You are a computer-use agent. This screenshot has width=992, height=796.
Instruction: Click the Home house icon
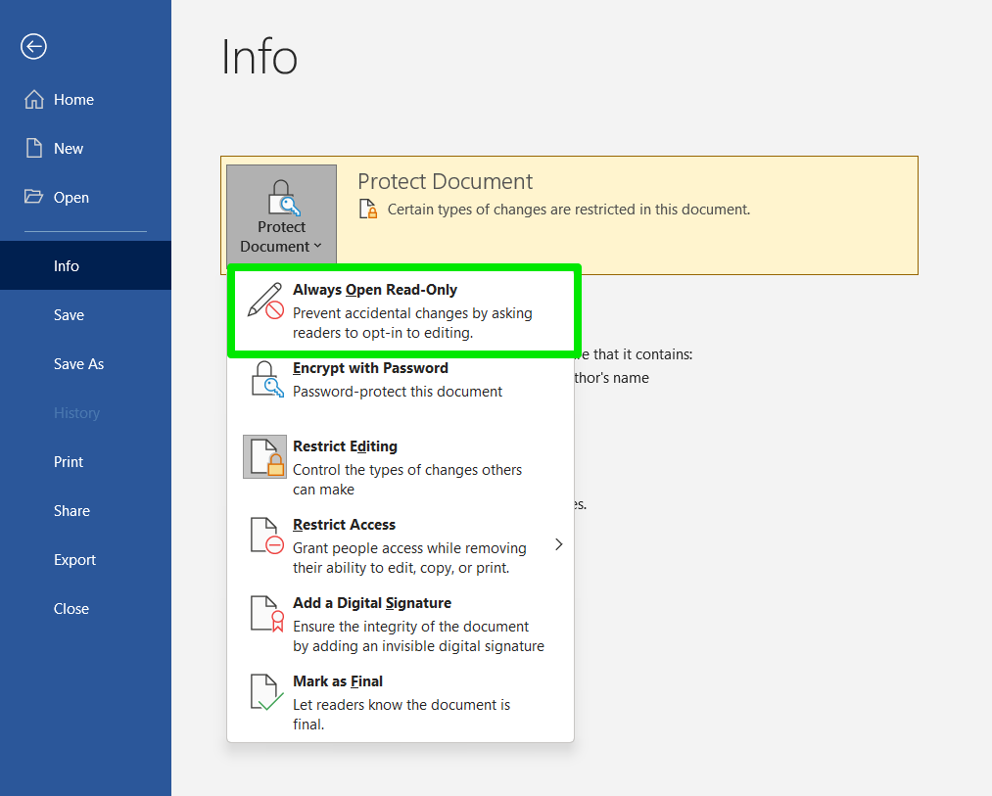click(34, 99)
